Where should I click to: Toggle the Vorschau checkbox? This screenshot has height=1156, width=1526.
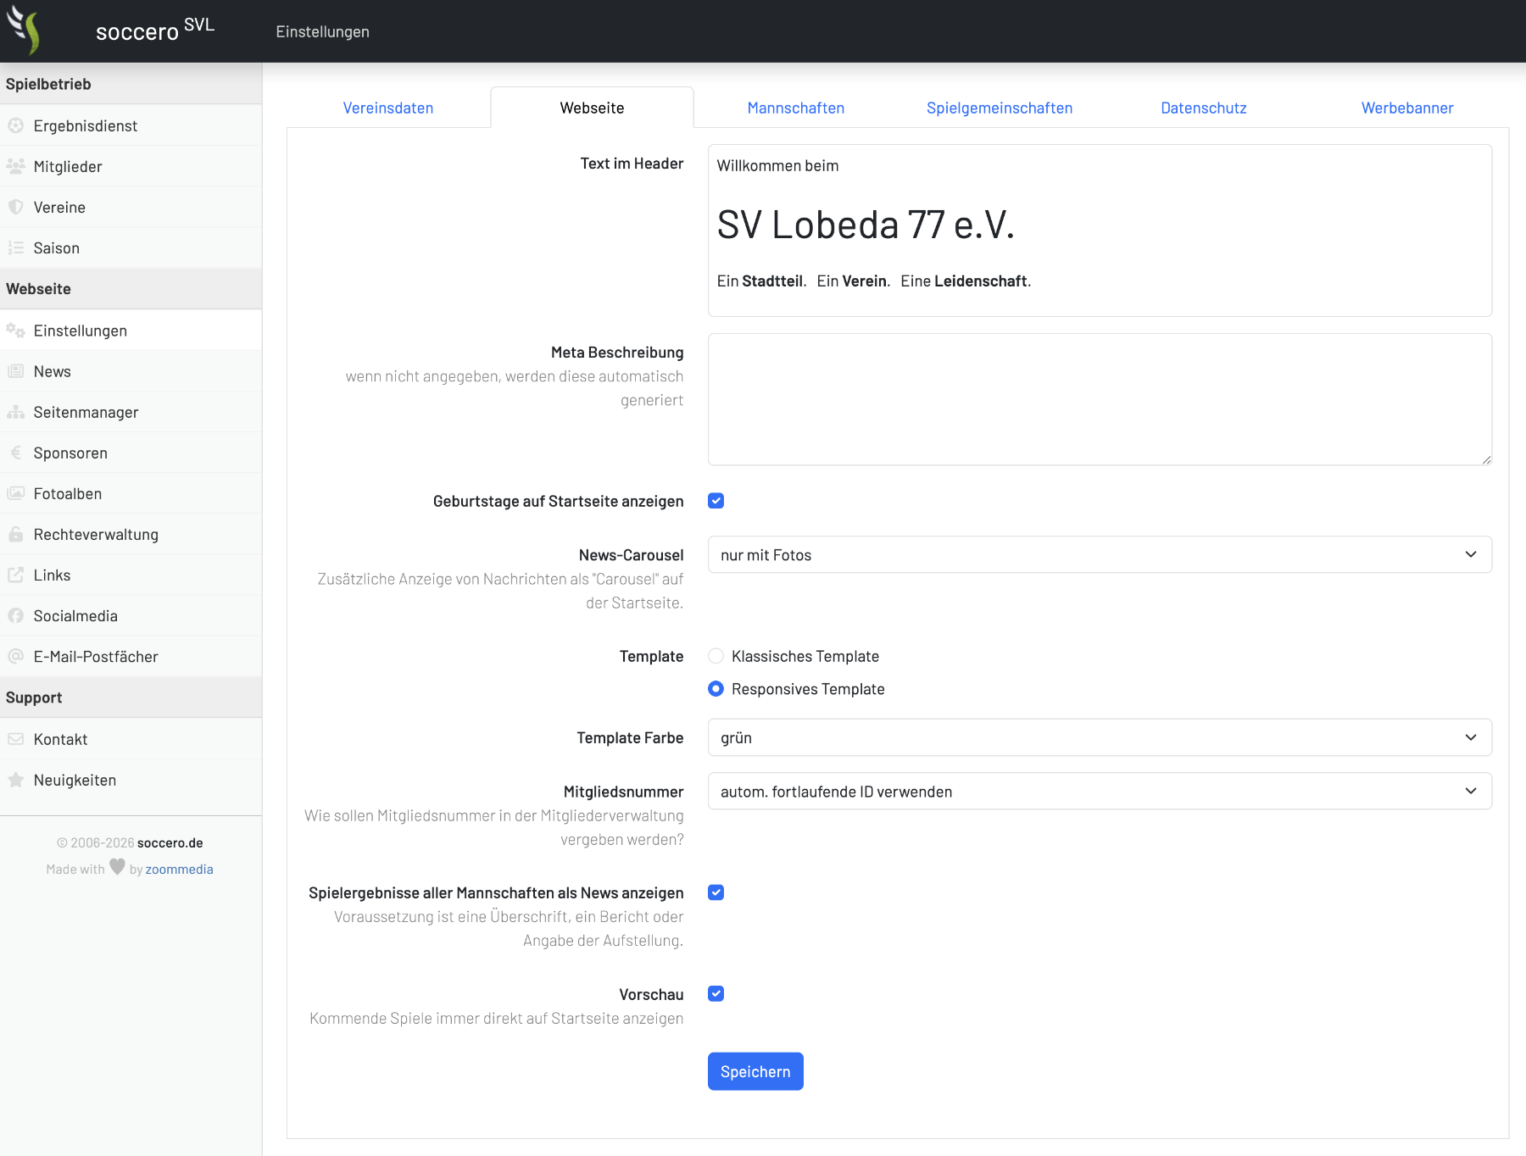[716, 994]
